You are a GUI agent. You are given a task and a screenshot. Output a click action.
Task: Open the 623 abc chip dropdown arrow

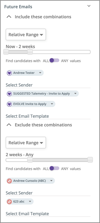pos(30,202)
